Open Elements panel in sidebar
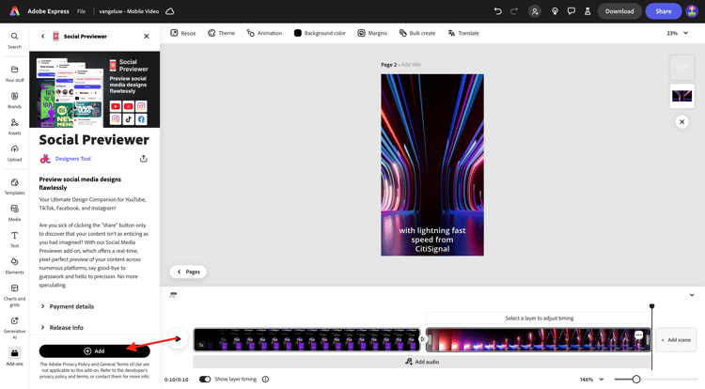 pos(14,266)
